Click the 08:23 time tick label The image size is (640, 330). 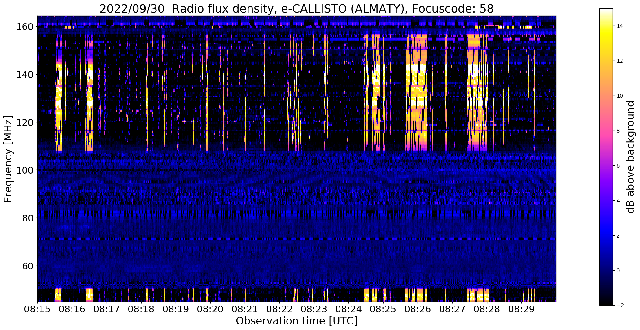[314, 309]
